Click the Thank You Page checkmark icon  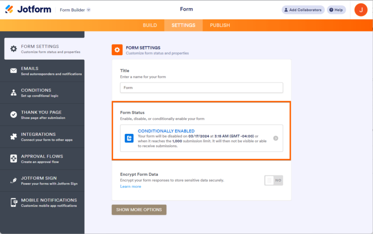pyautogui.click(x=14, y=115)
